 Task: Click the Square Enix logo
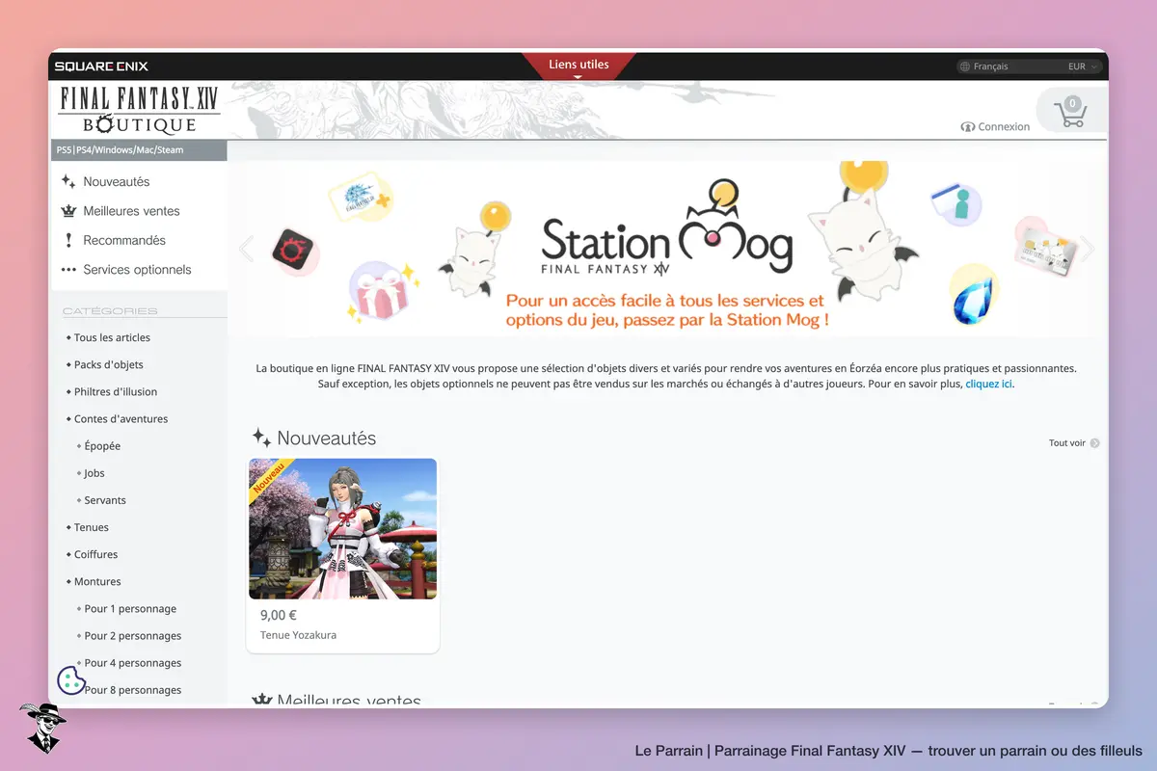(x=101, y=66)
